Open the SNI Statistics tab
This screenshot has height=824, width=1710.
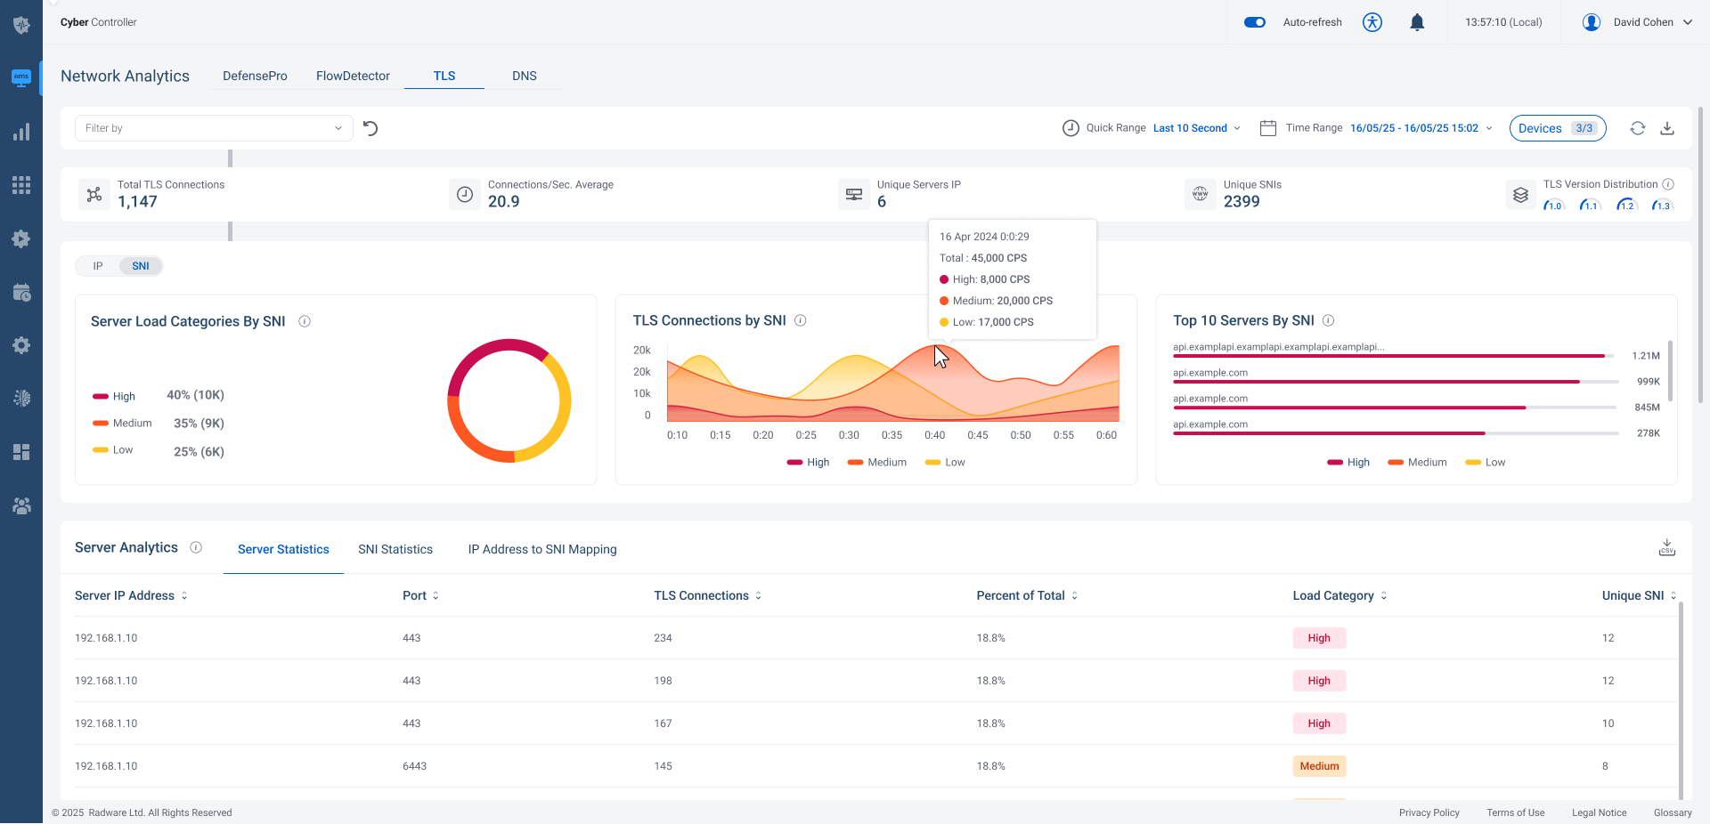[395, 549]
